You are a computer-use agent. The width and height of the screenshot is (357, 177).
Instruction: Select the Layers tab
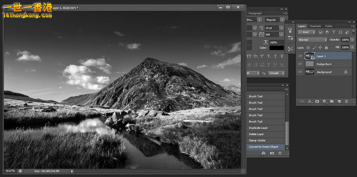[x=302, y=26]
